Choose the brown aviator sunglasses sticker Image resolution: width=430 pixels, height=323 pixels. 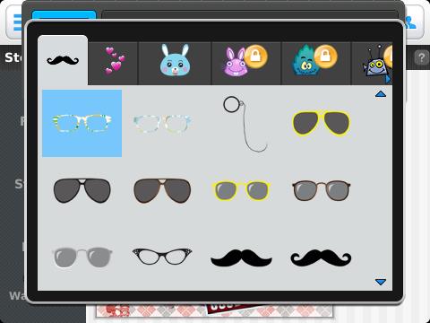(162, 190)
